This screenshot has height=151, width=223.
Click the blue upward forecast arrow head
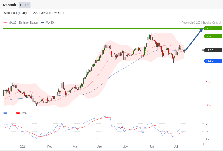click(x=201, y=30)
